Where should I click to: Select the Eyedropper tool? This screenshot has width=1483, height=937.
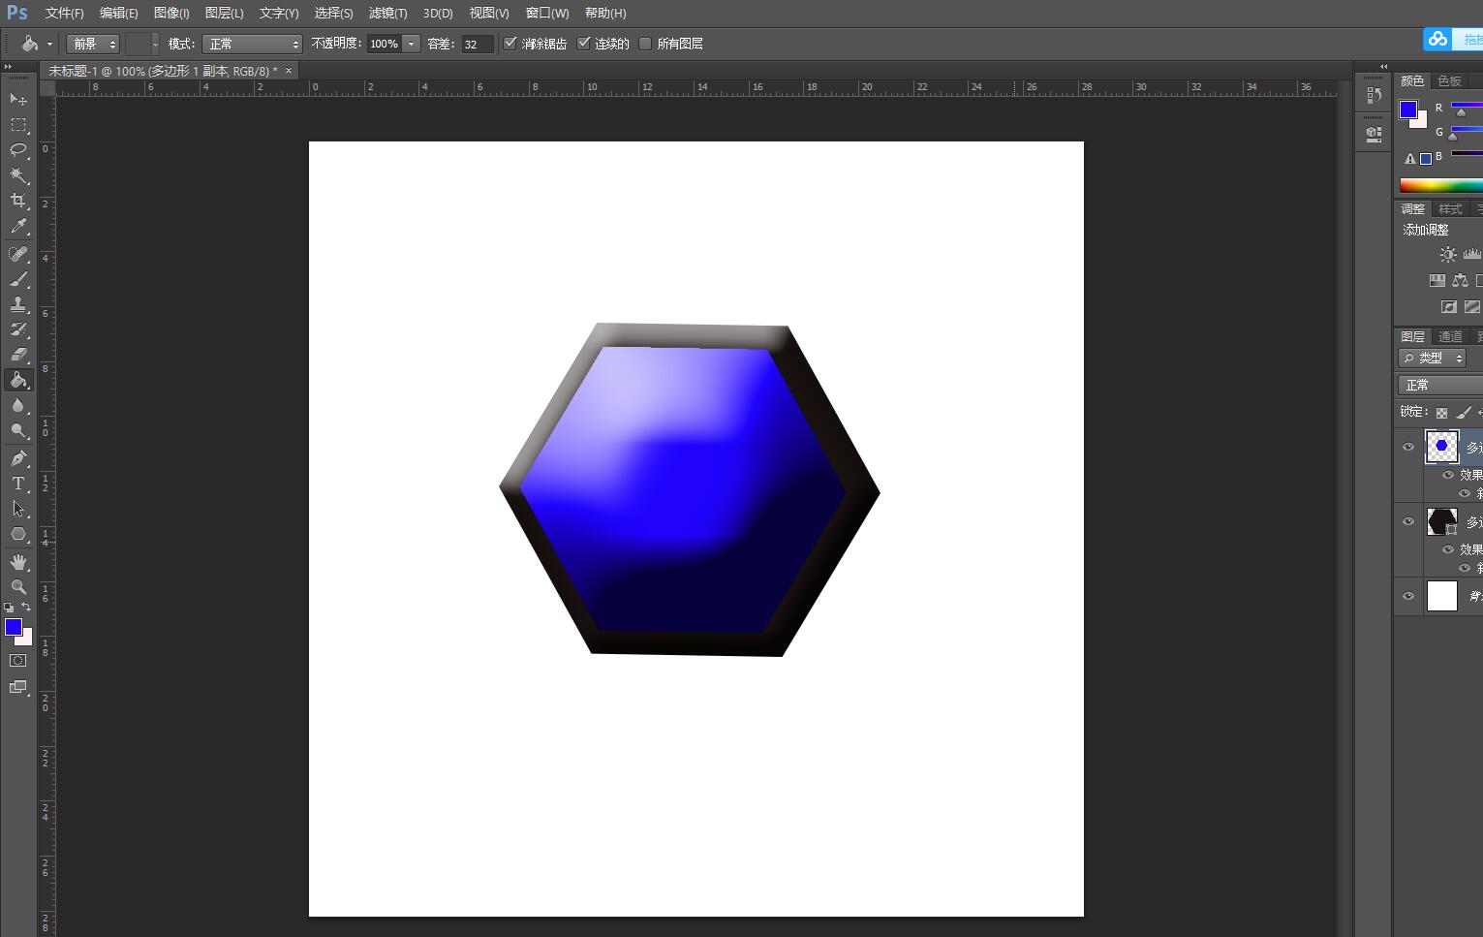17,227
